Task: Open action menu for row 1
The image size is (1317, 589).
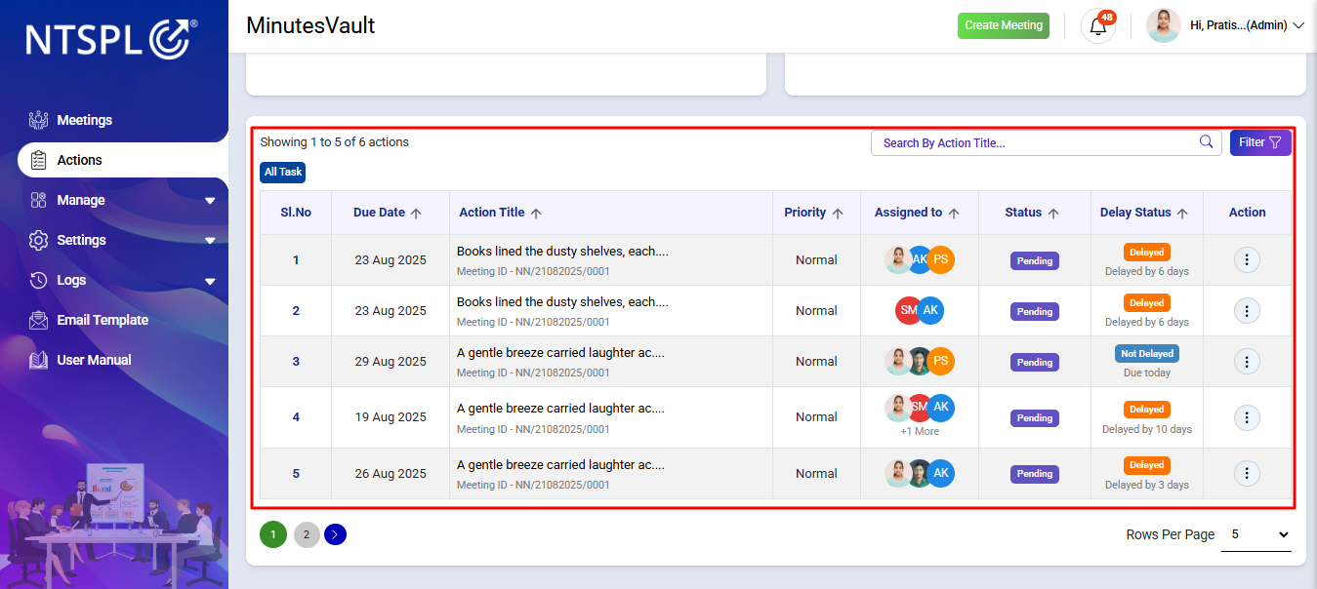Action: [1247, 259]
